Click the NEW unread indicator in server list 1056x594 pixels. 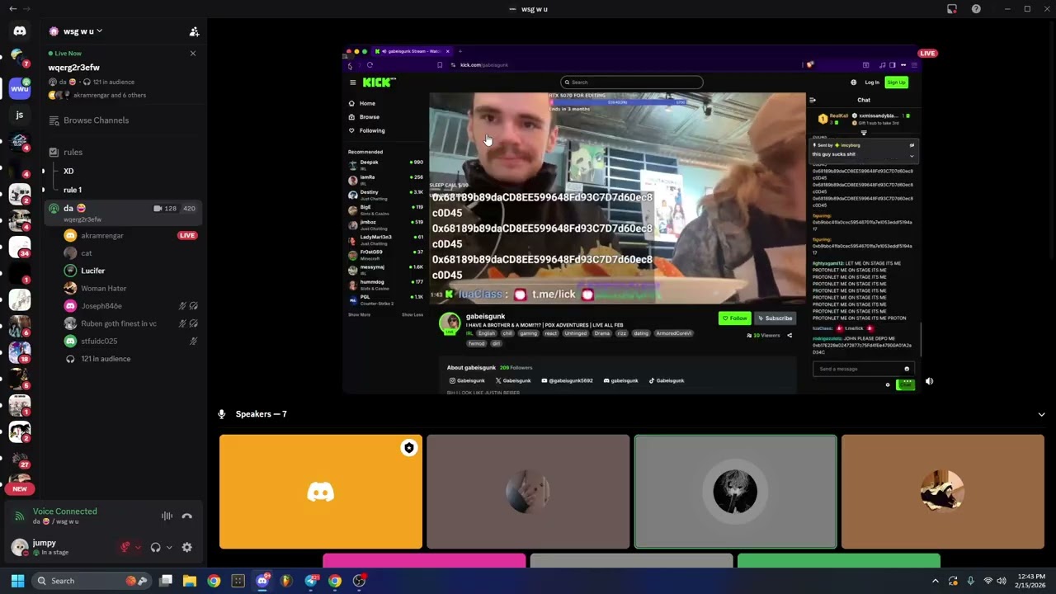coord(20,488)
